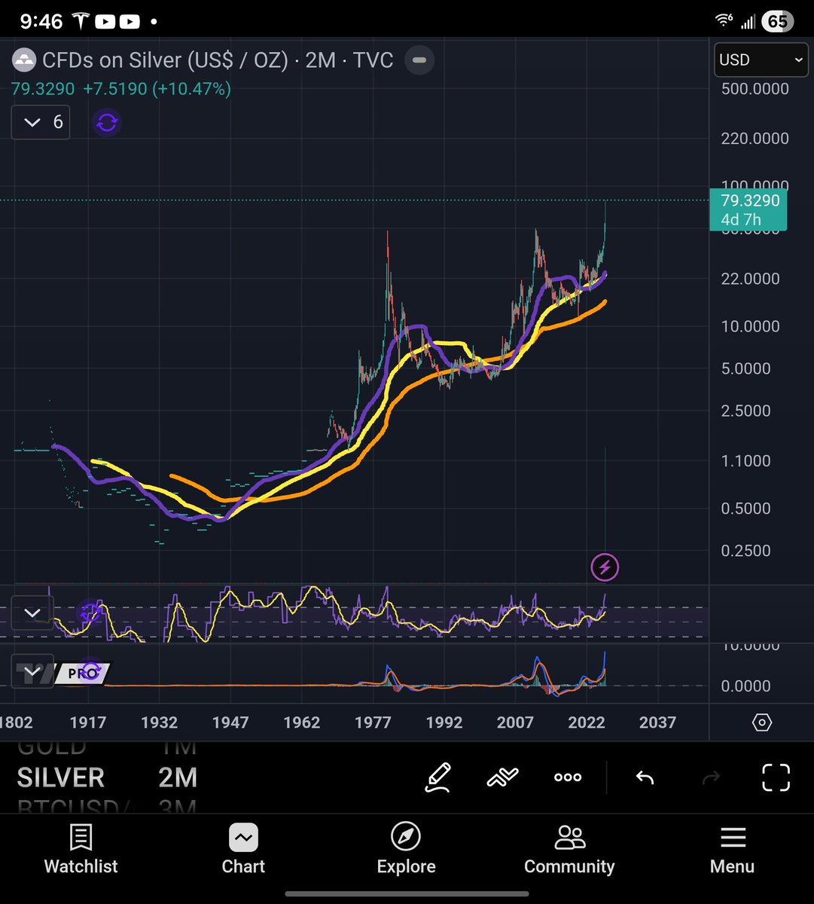Tap the purple refresh icon near legend
The image size is (814, 904).
tap(107, 122)
